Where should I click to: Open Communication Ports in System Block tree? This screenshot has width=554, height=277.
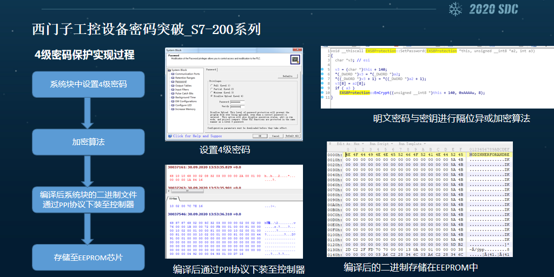[186, 74]
